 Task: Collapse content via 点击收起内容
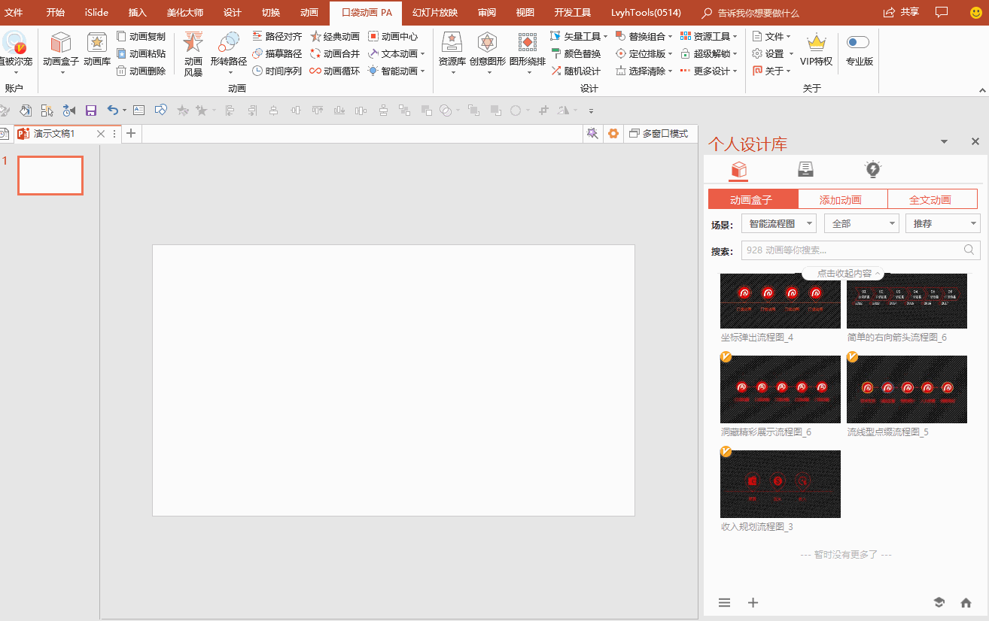(843, 274)
